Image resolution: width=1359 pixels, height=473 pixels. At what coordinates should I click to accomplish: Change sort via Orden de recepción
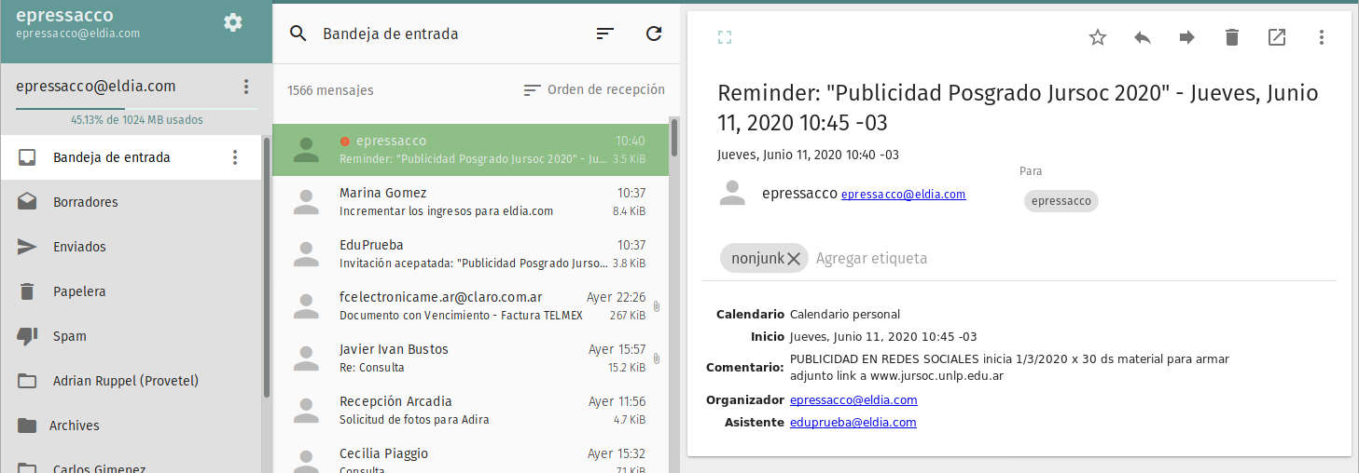tap(594, 89)
